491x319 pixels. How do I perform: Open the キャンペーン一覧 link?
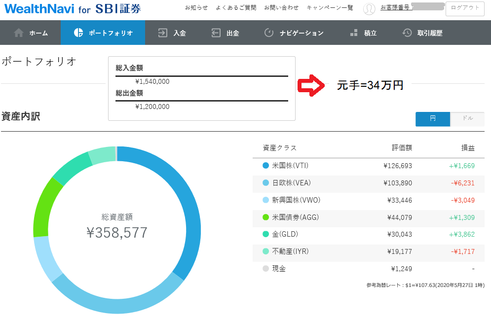(x=330, y=7)
